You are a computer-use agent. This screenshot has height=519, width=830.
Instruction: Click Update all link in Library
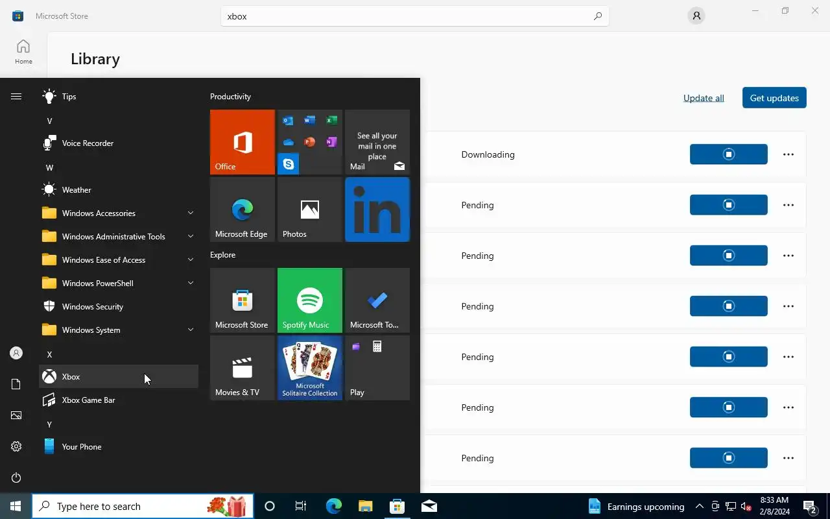(704, 98)
